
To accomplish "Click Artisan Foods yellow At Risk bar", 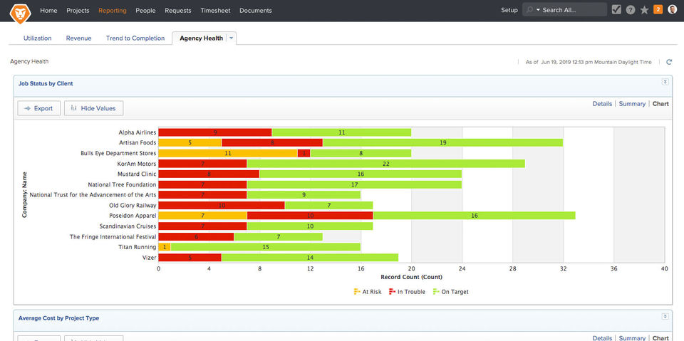I will 190,142.
